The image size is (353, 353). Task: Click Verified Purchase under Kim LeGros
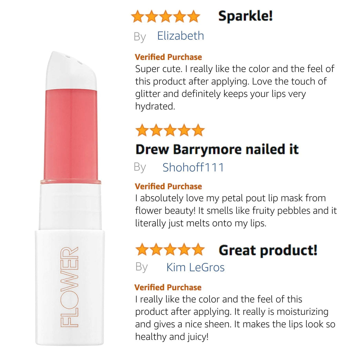pos(168,288)
